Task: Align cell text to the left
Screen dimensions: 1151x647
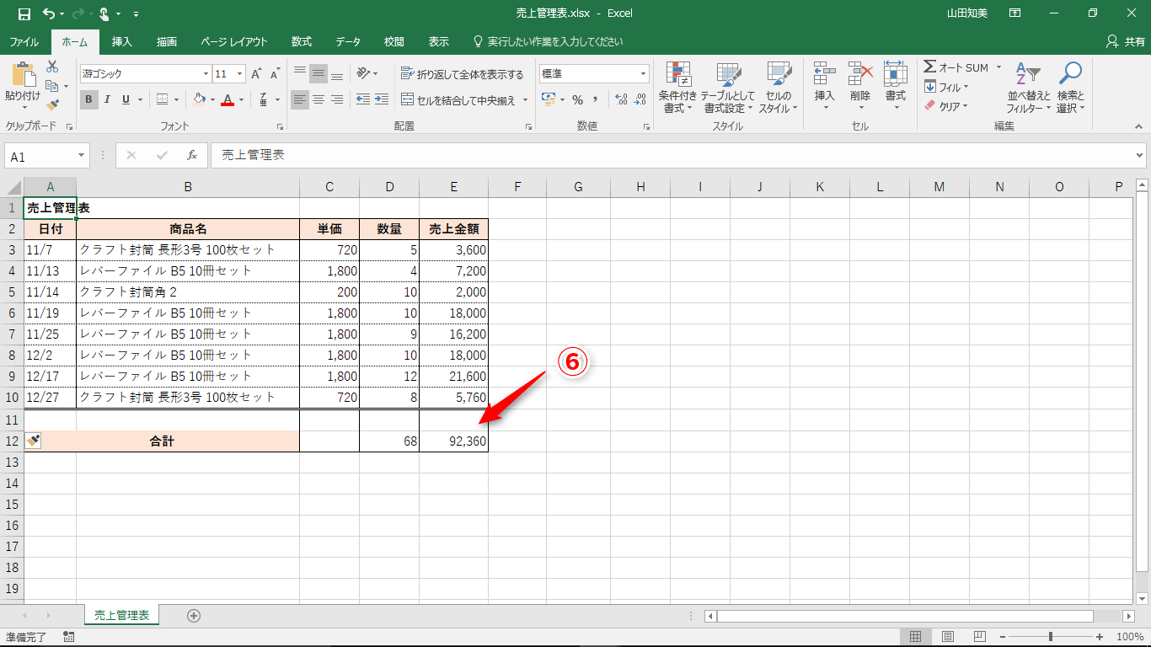Action: [x=300, y=99]
